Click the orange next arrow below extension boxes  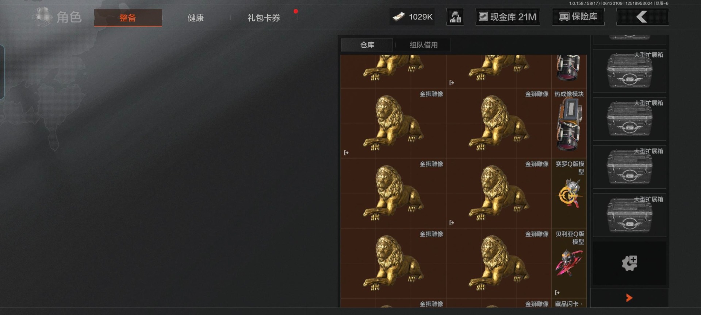[629, 298]
